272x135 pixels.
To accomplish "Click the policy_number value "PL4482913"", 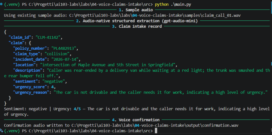I will pos(64,48).
